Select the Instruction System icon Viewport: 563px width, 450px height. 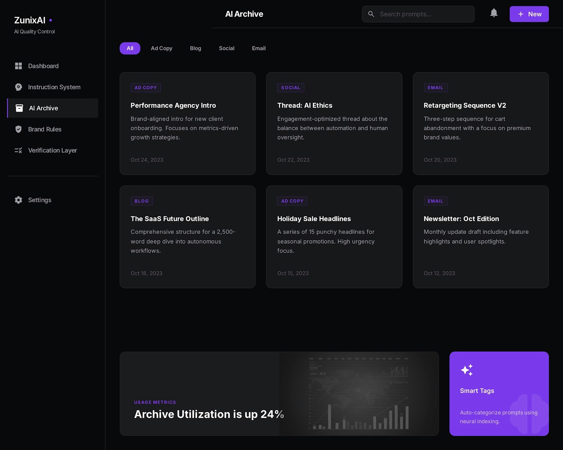[19, 87]
